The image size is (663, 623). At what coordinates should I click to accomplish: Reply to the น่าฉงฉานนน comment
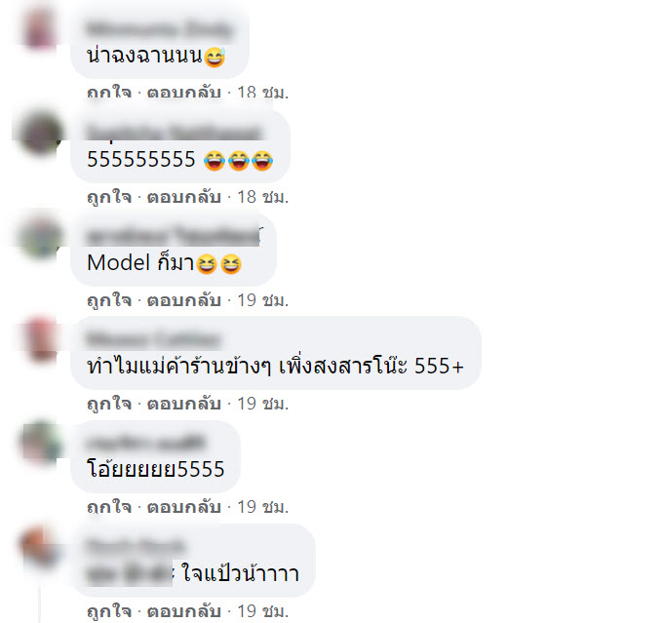coord(184,93)
